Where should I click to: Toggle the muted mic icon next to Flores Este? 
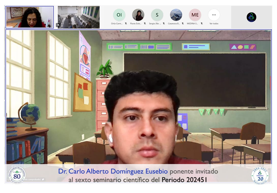145,24
